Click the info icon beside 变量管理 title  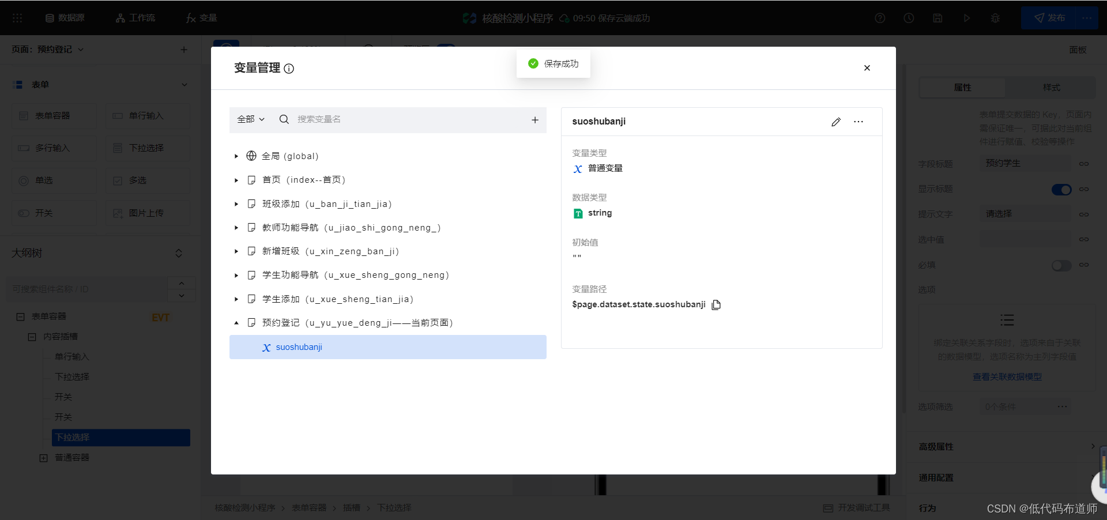pyautogui.click(x=289, y=69)
